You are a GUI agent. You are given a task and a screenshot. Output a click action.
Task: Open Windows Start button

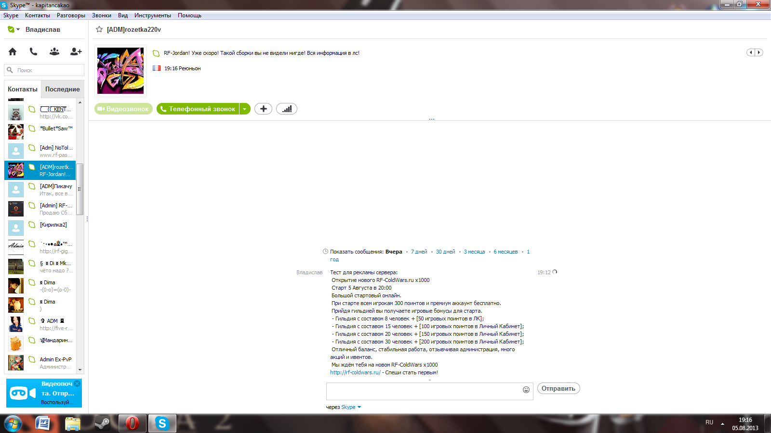point(13,423)
